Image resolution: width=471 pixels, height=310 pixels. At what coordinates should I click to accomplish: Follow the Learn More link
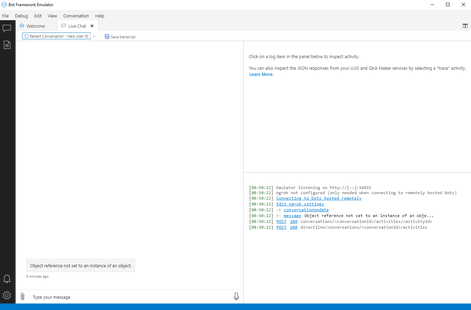pos(261,75)
